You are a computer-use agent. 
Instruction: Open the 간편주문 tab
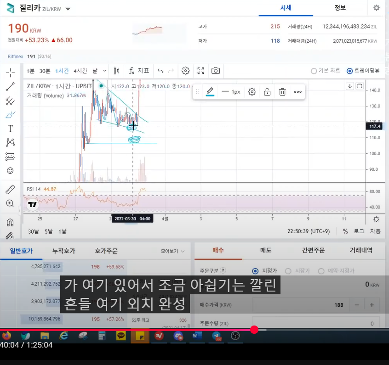pos(313,250)
